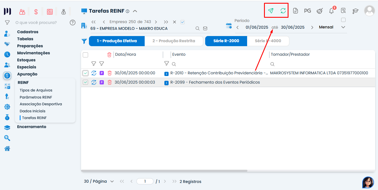Click the home icon in left sidebar
Screen dimensions: 378x190
pos(7,148)
